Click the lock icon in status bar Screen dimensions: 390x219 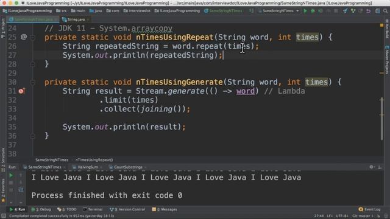coord(379,216)
